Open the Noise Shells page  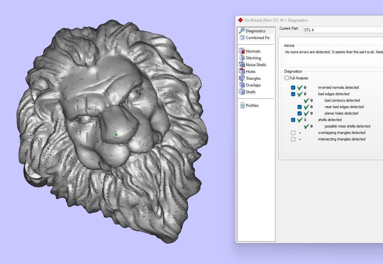pyautogui.click(x=256, y=65)
